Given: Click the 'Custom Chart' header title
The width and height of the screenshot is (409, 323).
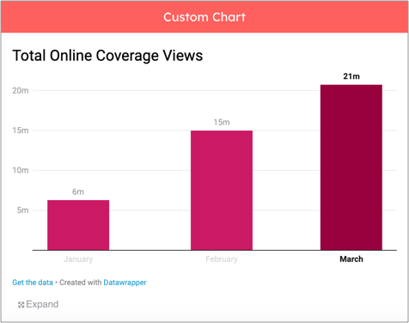Looking at the screenshot, I should [x=204, y=17].
